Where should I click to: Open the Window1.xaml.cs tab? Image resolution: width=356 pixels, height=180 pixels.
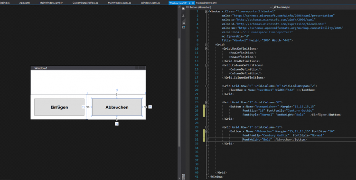(x=150, y=3)
